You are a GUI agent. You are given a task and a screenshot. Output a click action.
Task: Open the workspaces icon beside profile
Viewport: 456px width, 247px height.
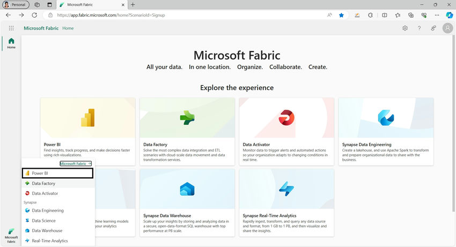pyautogui.click(x=37, y=5)
